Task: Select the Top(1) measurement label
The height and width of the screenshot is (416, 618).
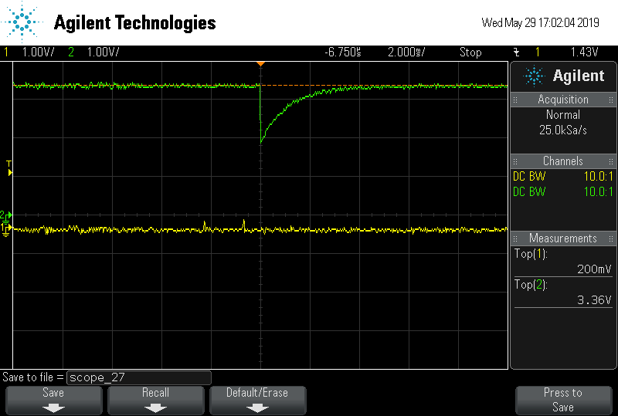Action: coord(531,254)
